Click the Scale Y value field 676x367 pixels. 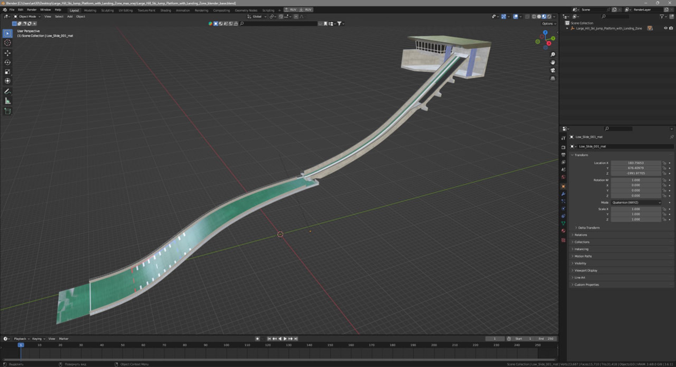(x=636, y=214)
